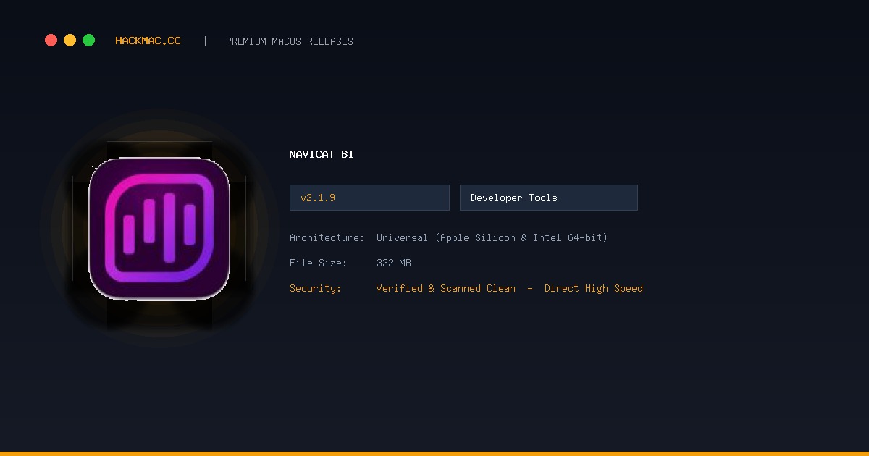
Task: Click the red close dot
Action: pyautogui.click(x=51, y=41)
